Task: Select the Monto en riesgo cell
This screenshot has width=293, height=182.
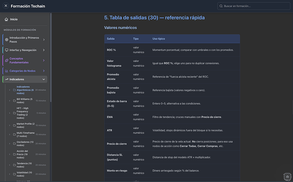Action: click(117, 171)
